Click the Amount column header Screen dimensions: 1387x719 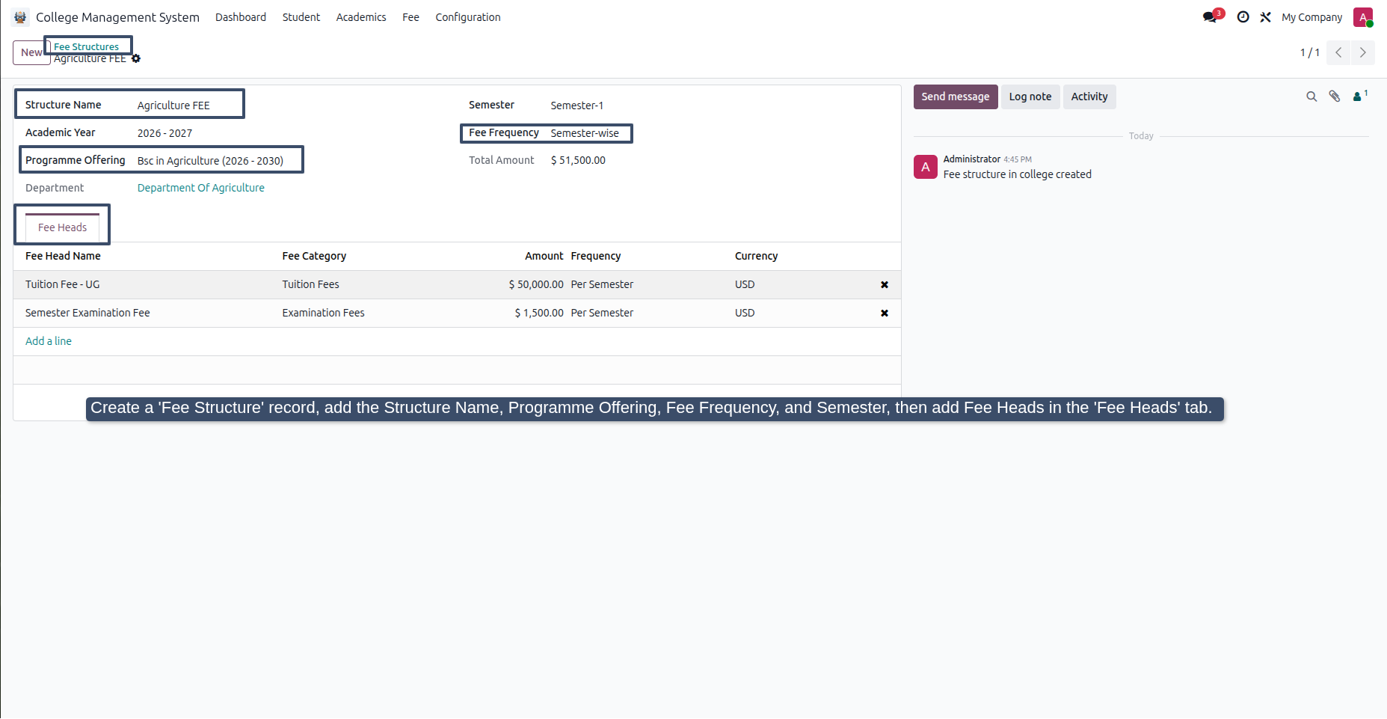[544, 256]
